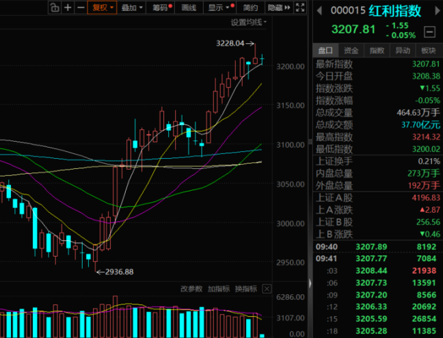The width and height of the screenshot is (443, 338).
Task: Click the lock icon in chart toolbar
Action: [x=55, y=8]
